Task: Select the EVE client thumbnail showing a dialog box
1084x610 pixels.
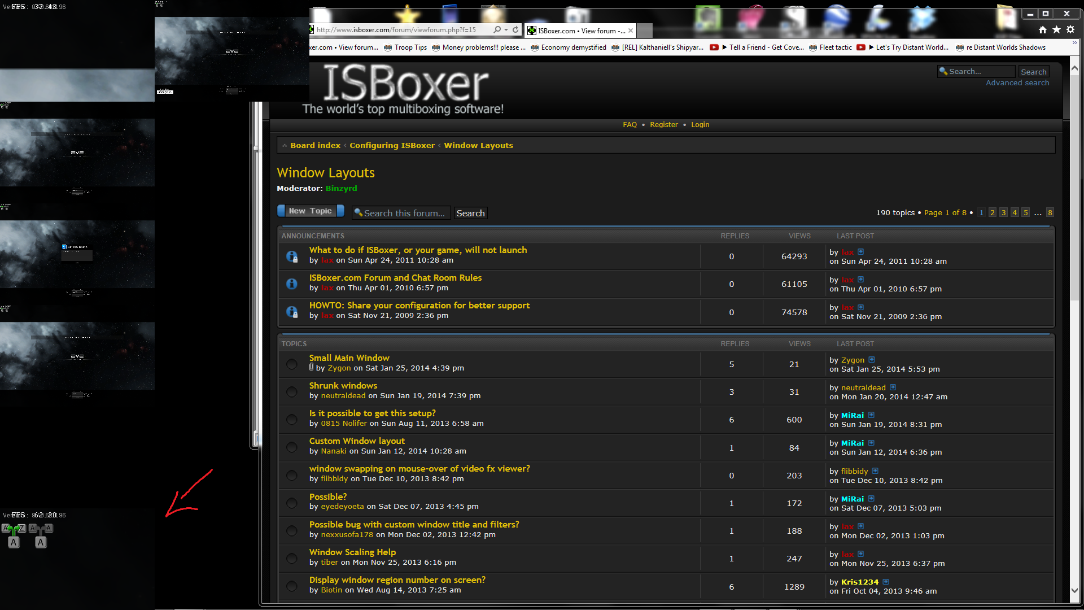Action: click(77, 254)
